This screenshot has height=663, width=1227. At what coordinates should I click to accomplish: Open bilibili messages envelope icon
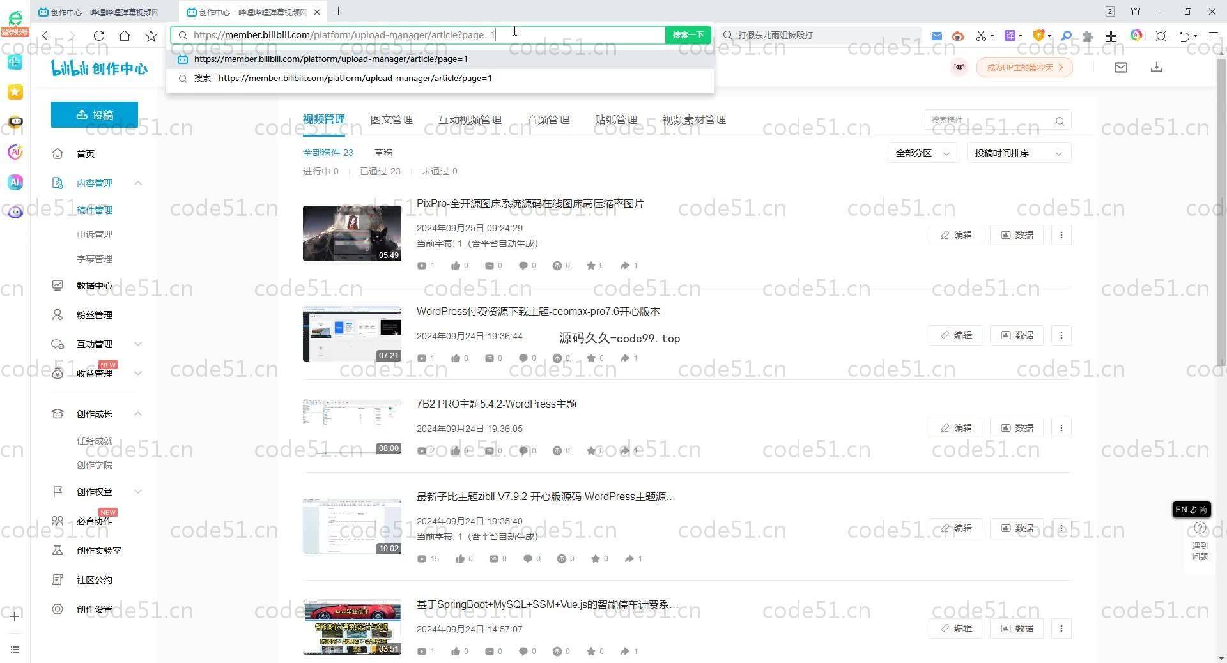[1121, 67]
